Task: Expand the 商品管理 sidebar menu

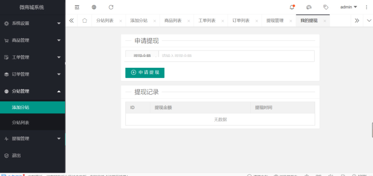Action: coord(32,40)
